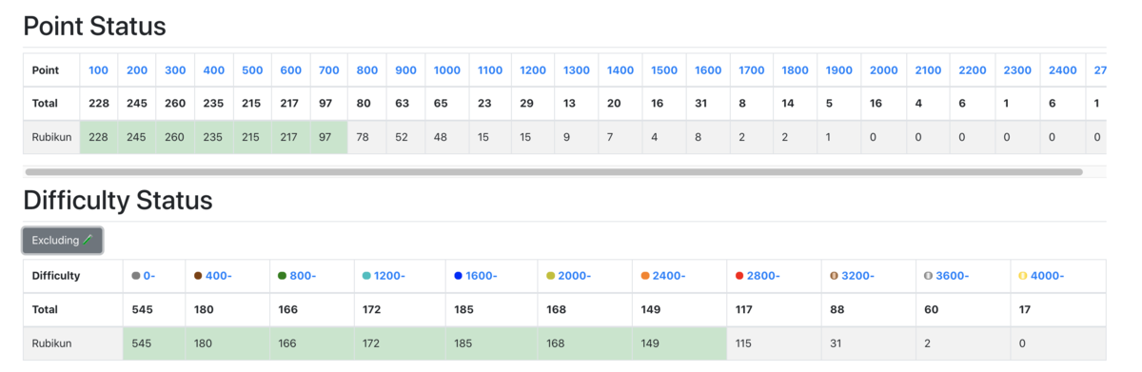Open the 2200 point link
This screenshot has width=1142, height=372.
[973, 70]
